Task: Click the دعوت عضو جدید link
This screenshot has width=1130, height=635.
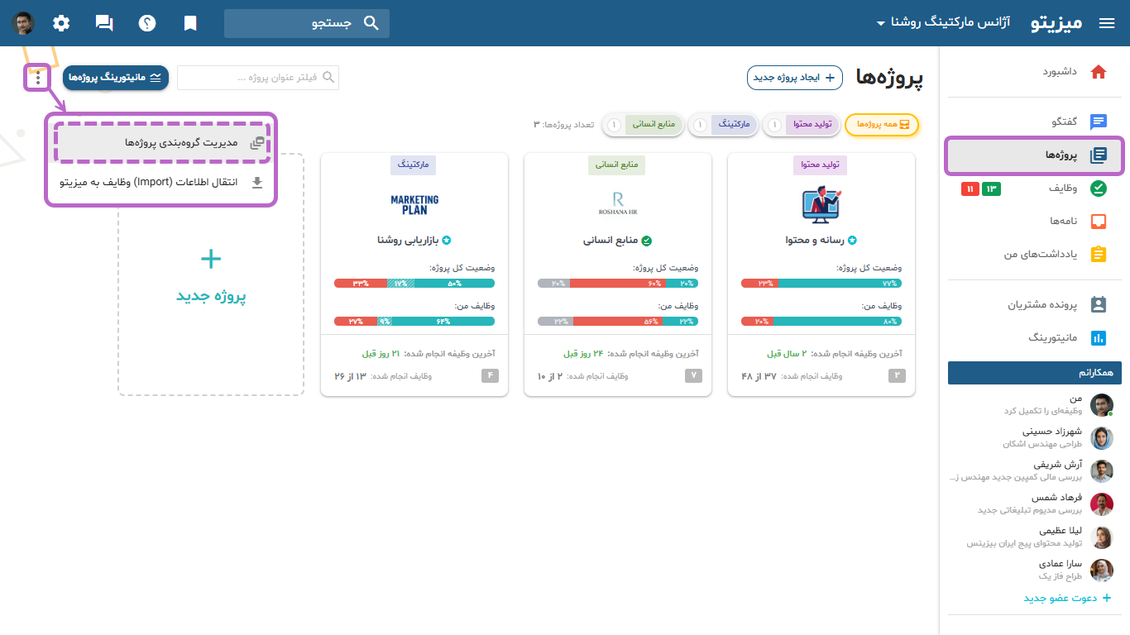Action: click(x=1068, y=598)
